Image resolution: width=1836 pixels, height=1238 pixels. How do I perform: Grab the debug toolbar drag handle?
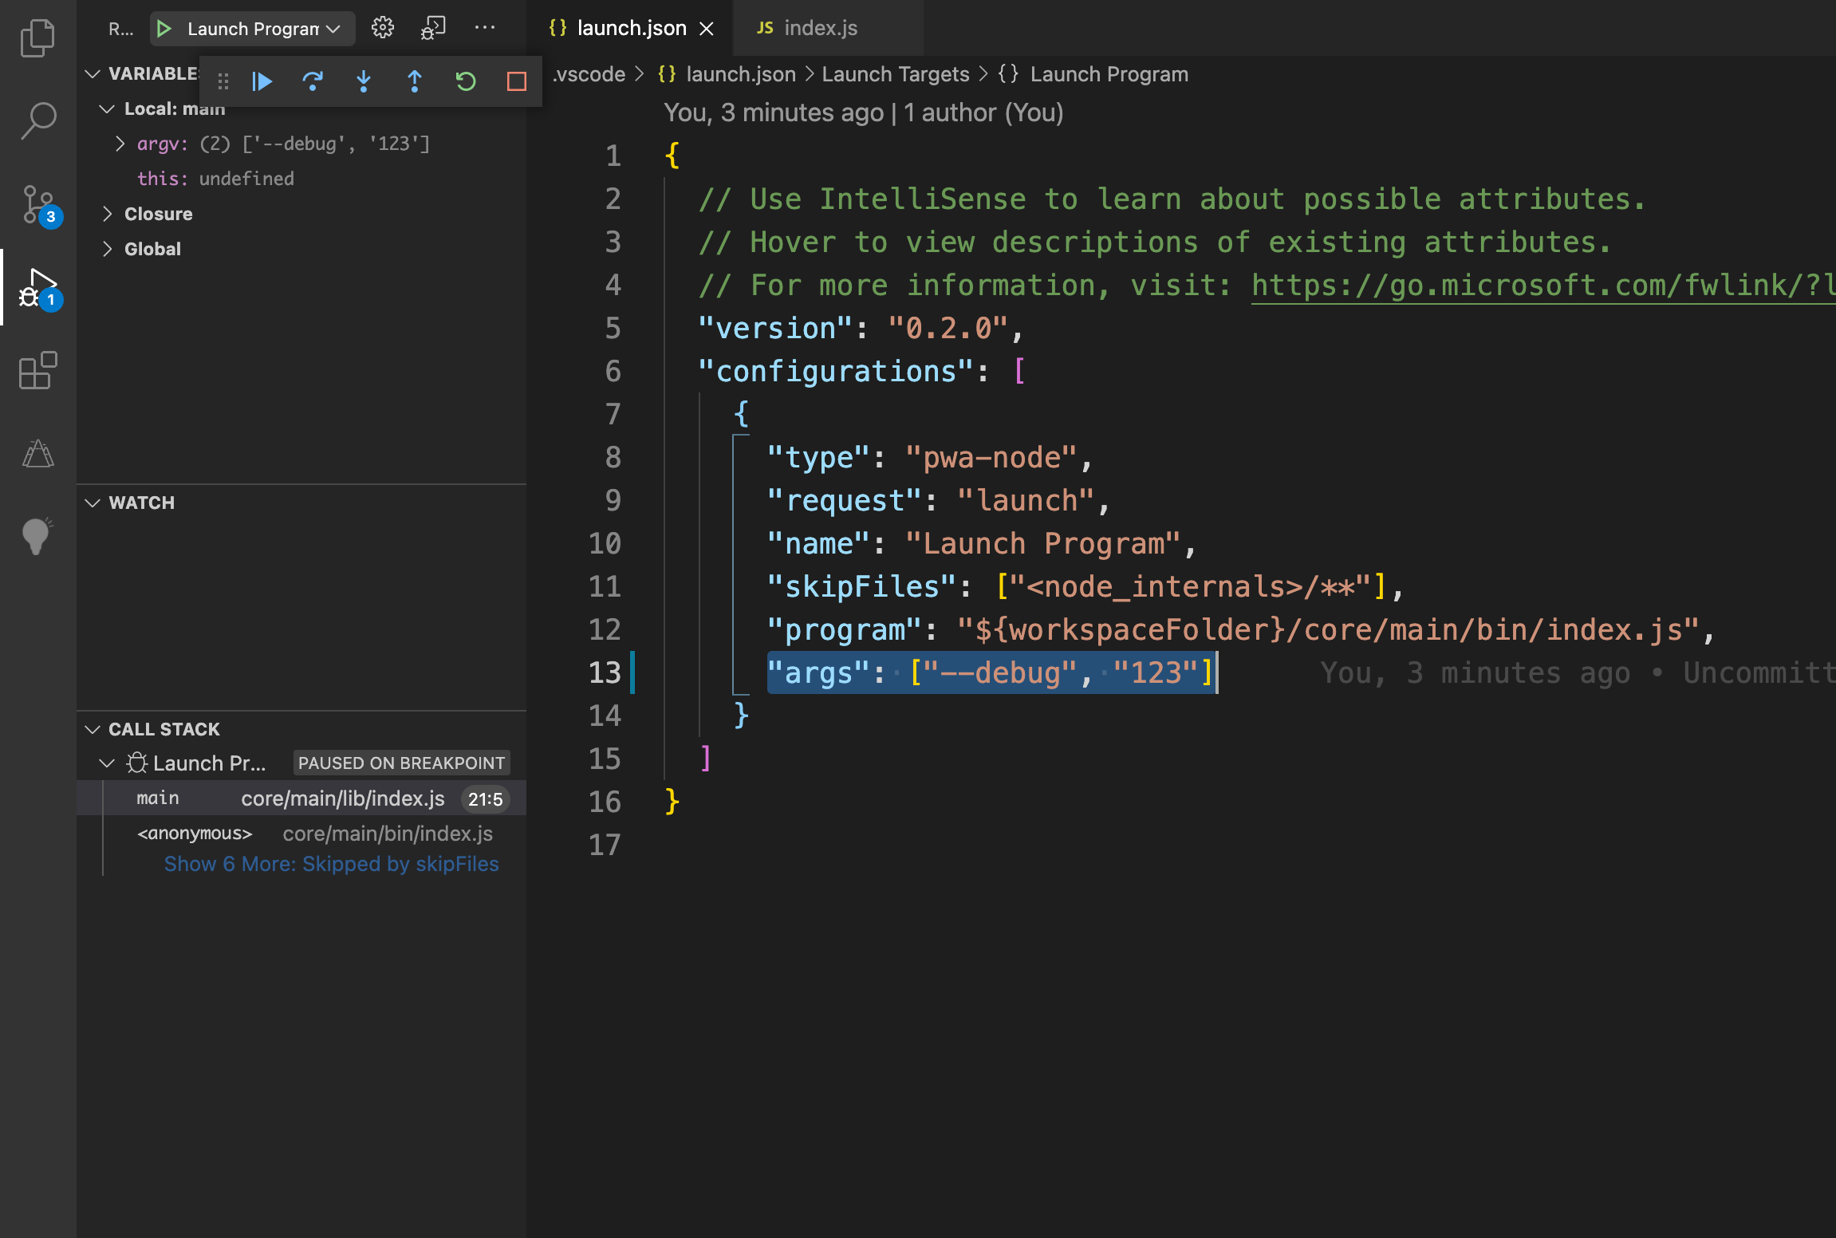coord(223,81)
